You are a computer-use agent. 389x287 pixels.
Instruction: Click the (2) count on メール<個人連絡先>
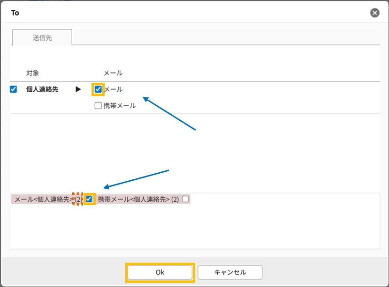coord(78,199)
